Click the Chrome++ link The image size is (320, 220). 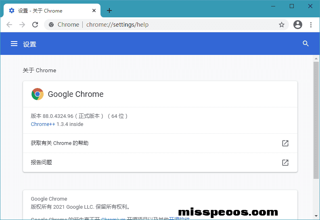point(43,124)
